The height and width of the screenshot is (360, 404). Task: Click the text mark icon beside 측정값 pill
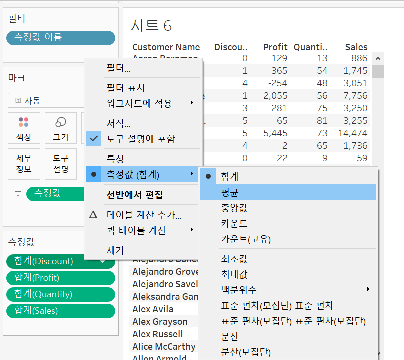pos(18,194)
